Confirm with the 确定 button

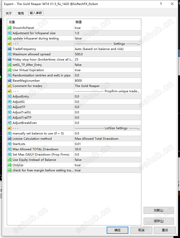click(117, 230)
